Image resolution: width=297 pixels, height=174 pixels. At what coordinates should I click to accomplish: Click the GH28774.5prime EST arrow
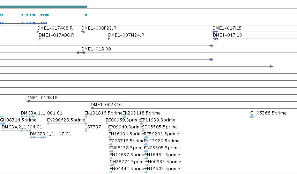pos(112,165)
